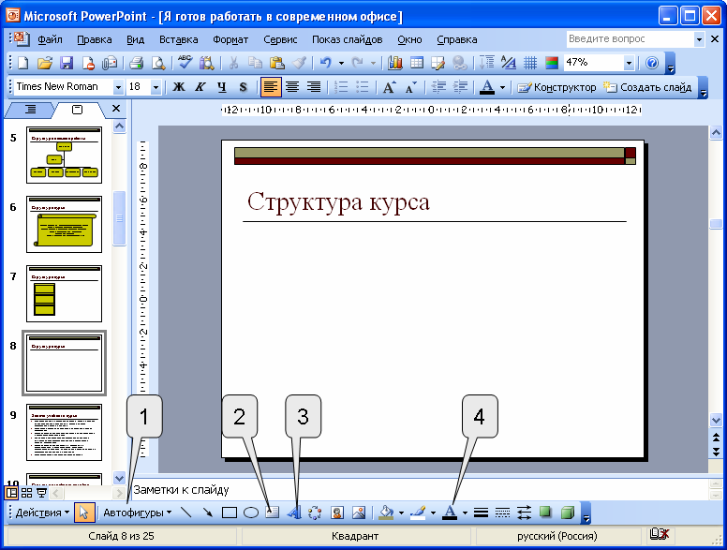727x550 pixels.
Task: Insert WordArt object
Action: pyautogui.click(x=294, y=513)
